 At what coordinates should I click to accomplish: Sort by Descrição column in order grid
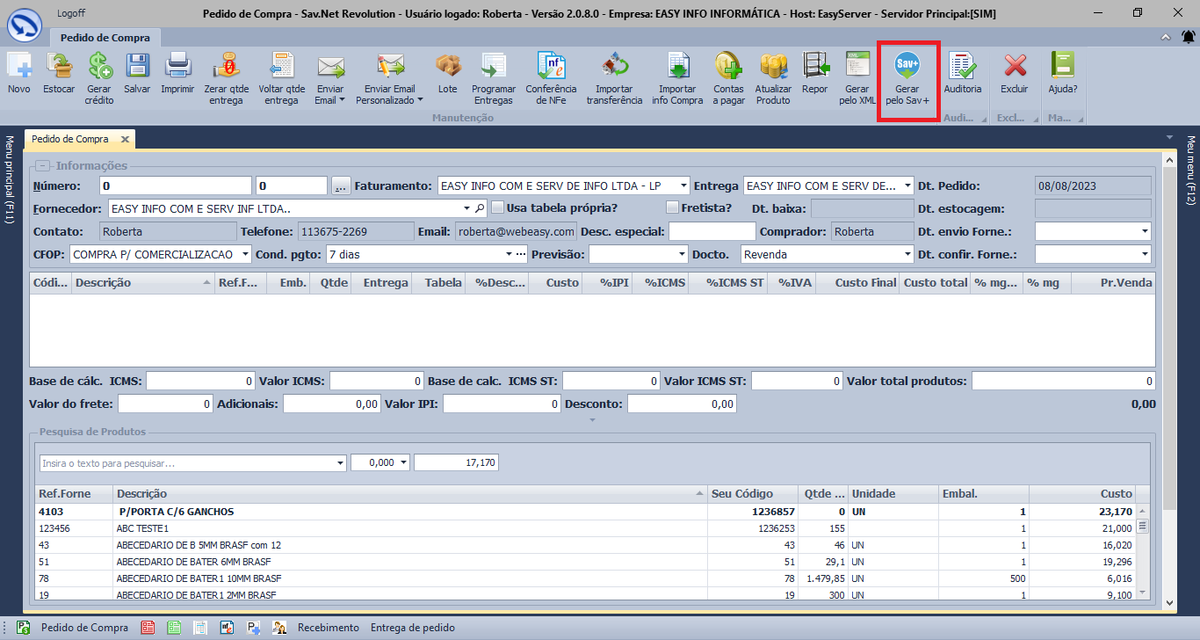point(143,283)
